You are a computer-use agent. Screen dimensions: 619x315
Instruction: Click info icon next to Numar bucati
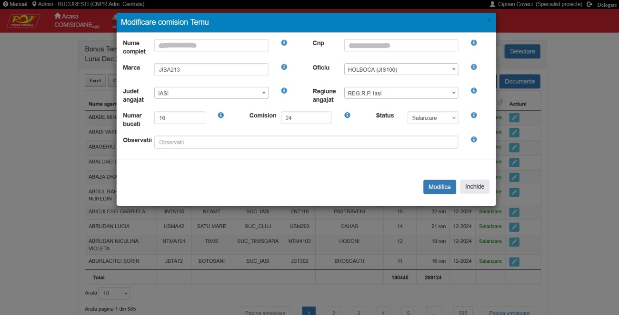(221, 115)
